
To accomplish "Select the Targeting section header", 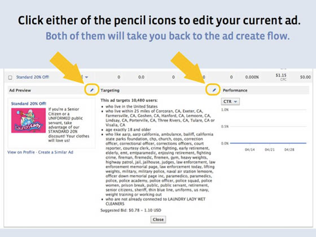I will 110,90.
